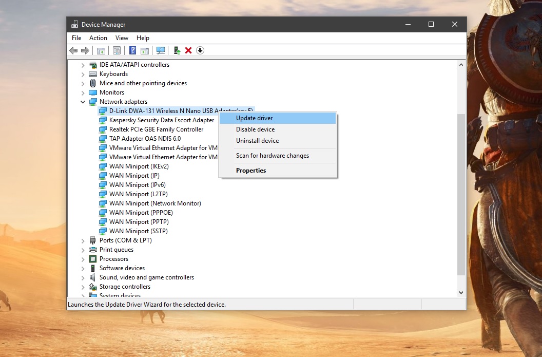The width and height of the screenshot is (542, 357).
Task: Expand Ports (COM & LPT) node
Action: 83,240
